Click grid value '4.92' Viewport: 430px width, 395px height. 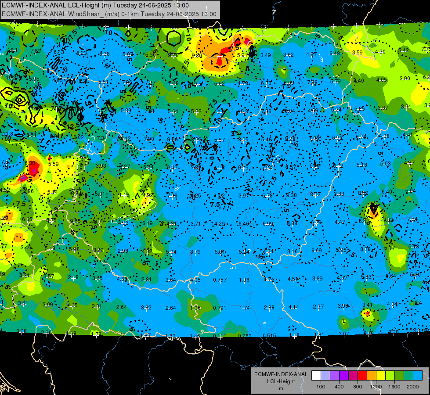(x=148, y=195)
